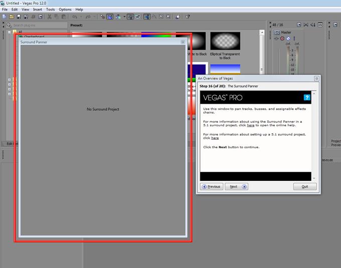Open the Options menu
The width and height of the screenshot is (341, 268).
[65, 10]
